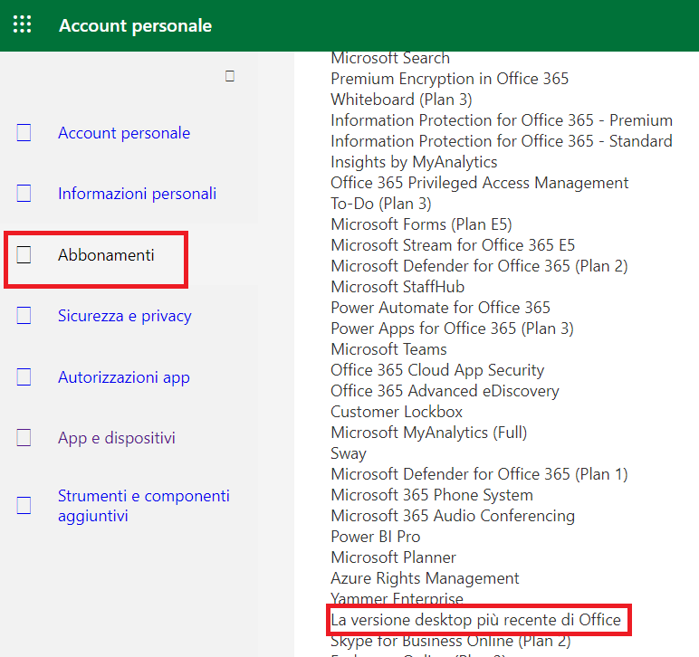Click 'Microsoft StaffHub' entry
Viewport: 699px width, 657px height.
(x=397, y=287)
